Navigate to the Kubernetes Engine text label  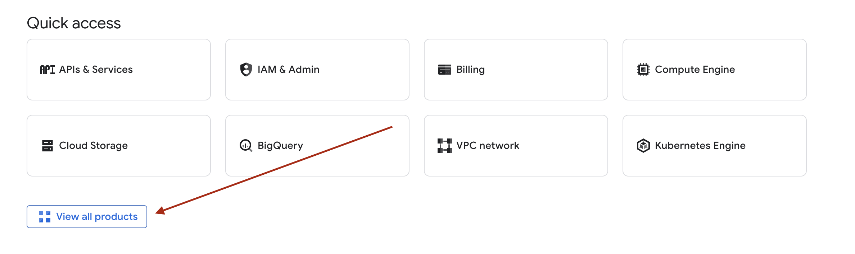(700, 146)
